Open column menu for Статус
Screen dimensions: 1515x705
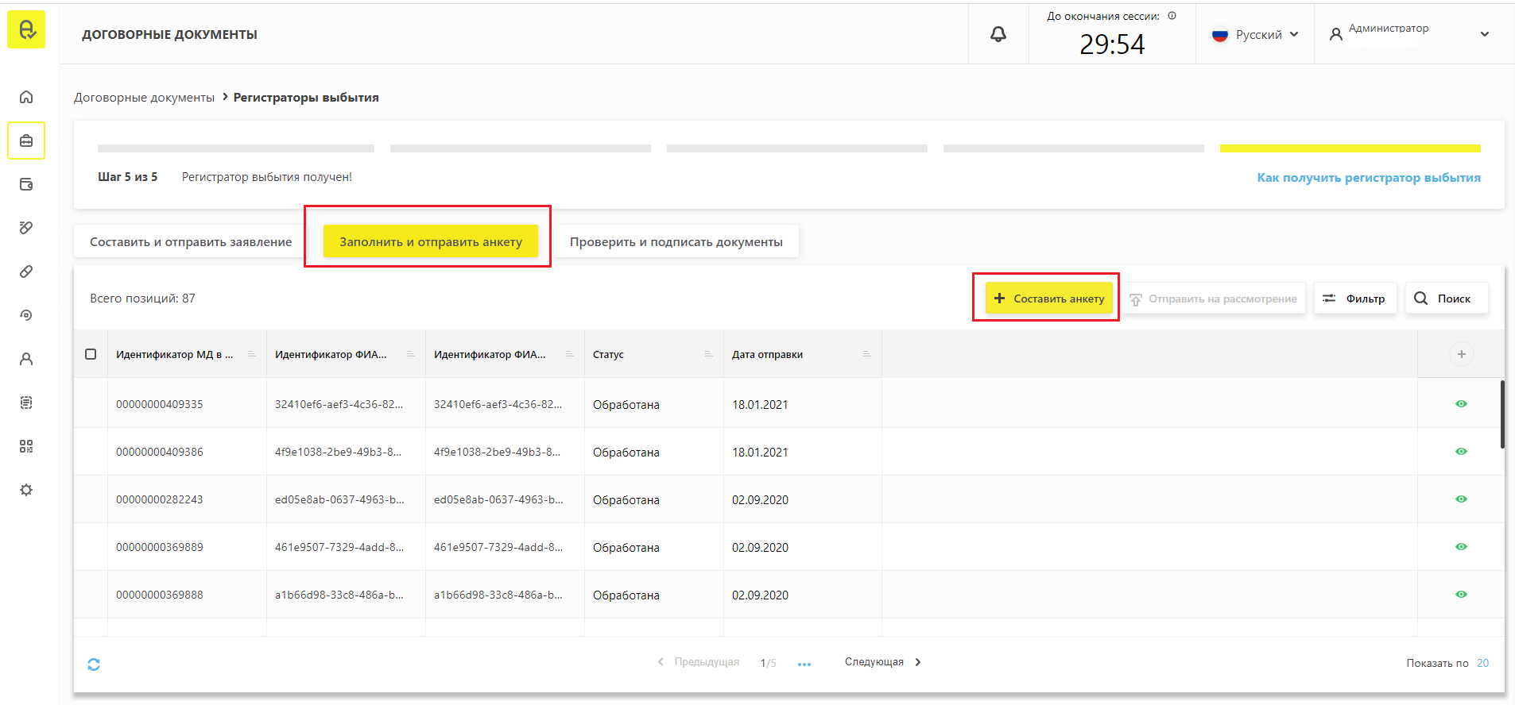pos(708,354)
